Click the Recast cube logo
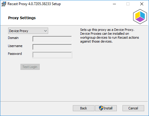The image size is (149, 116). coord(140,16)
